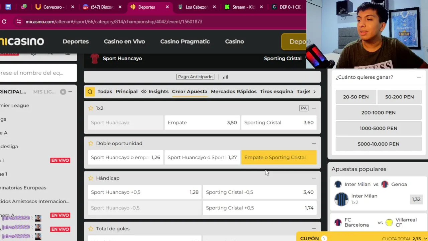Click the Pago Anticipado badge
Viewport: 428px width, 241px height.
click(195, 77)
